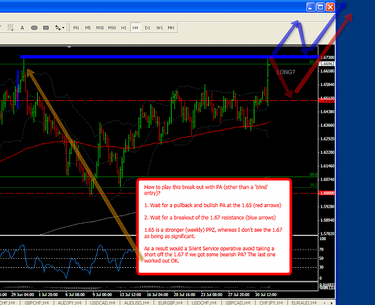Click the RSI 70 level label

(x=322, y=249)
